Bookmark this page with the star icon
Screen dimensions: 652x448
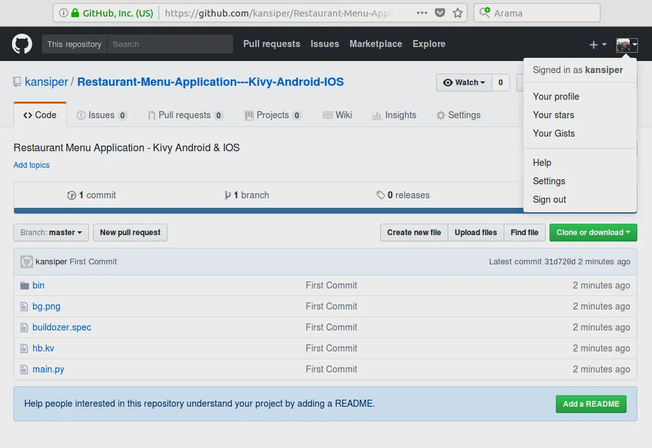[x=458, y=13]
